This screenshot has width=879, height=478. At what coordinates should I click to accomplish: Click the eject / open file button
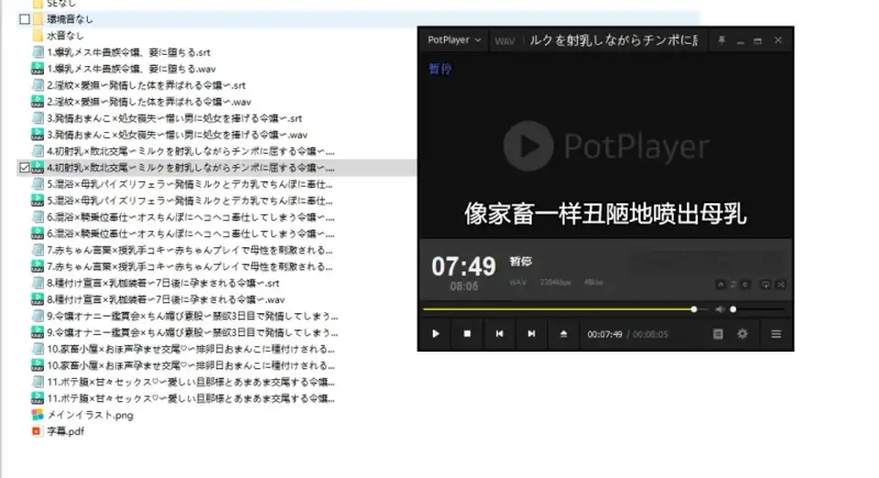click(563, 334)
